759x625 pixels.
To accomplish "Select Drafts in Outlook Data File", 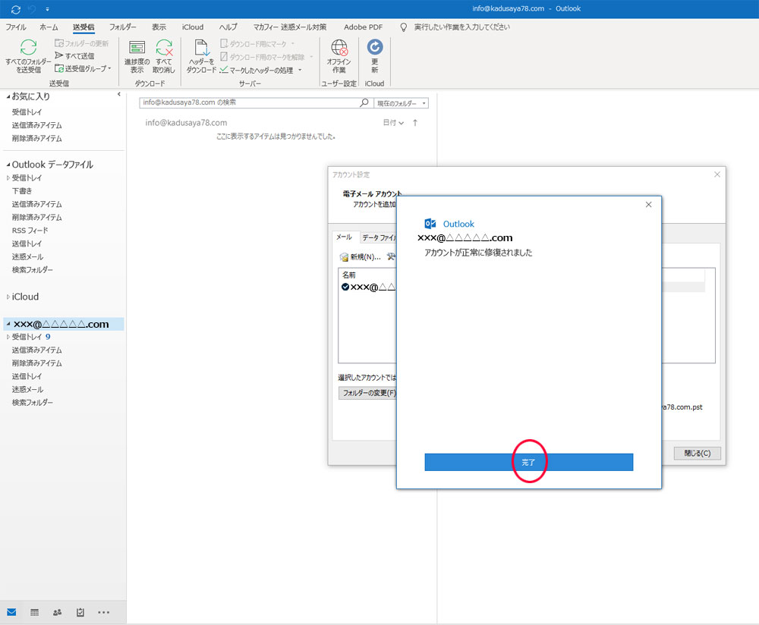I will [22, 191].
